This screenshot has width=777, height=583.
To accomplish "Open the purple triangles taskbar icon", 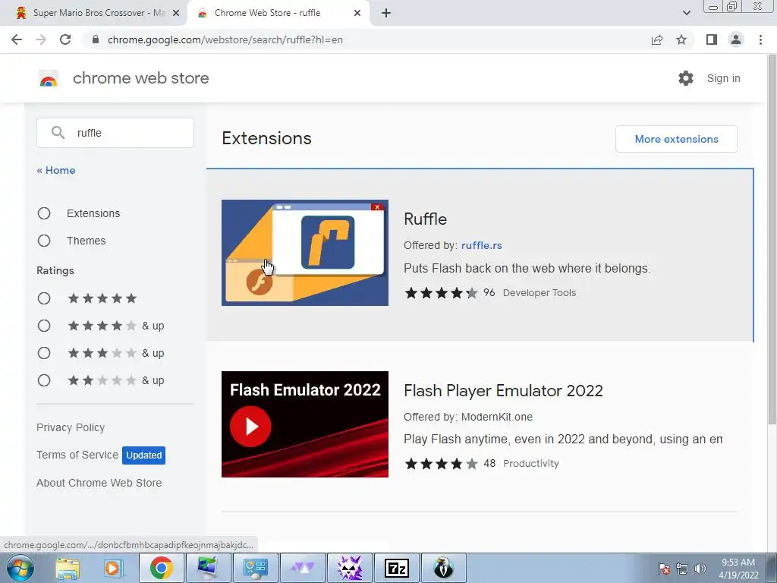I will (x=302, y=568).
